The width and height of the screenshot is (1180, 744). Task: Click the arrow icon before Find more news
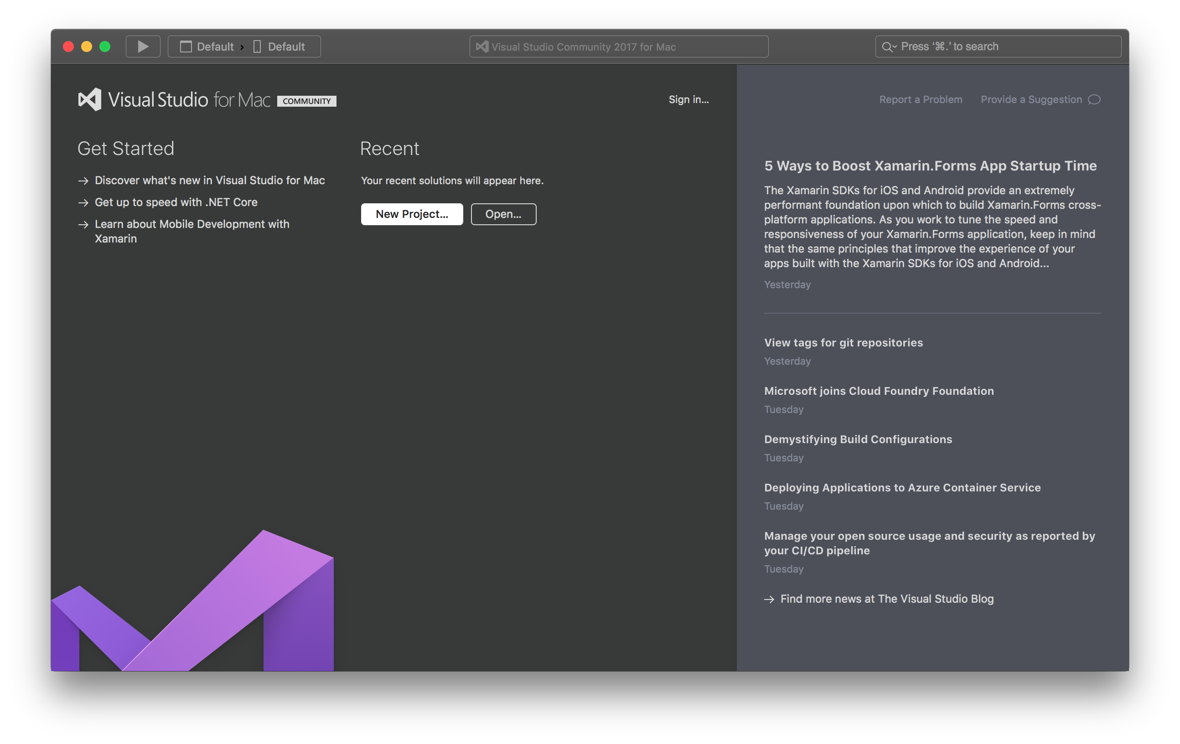(x=769, y=599)
